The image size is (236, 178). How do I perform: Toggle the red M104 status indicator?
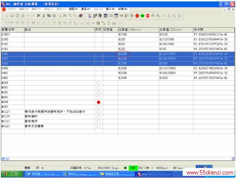click(98, 102)
